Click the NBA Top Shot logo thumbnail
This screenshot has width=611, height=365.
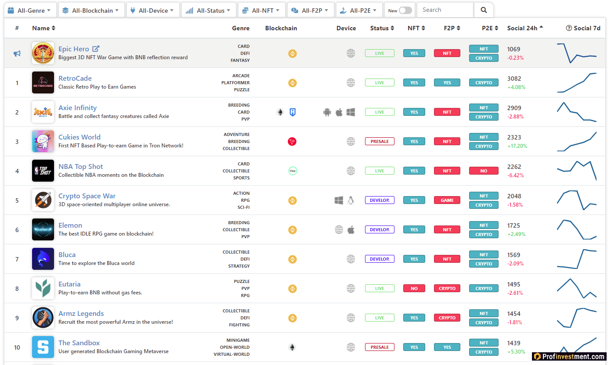[43, 171]
